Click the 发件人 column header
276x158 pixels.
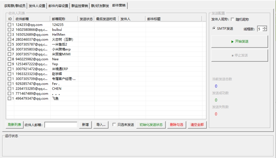(132, 19)
